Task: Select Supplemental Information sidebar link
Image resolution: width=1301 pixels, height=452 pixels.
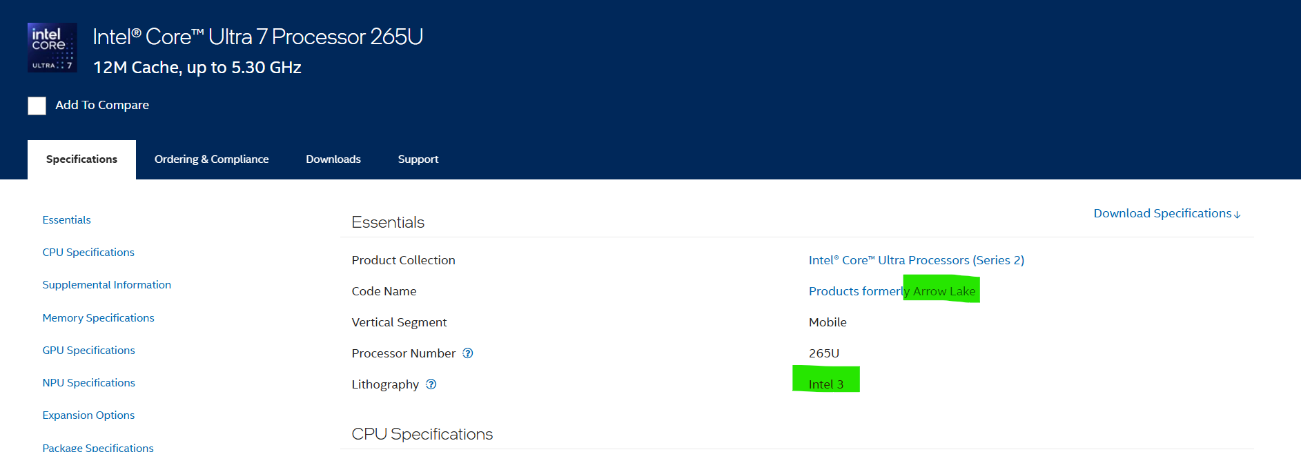Action: point(106,285)
